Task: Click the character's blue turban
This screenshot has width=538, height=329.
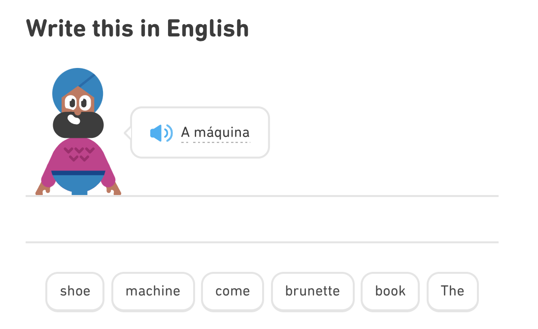Action: [78, 88]
